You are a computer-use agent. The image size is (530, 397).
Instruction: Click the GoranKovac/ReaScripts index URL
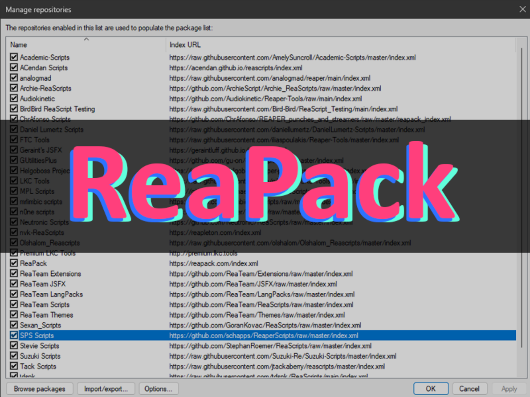265,325
